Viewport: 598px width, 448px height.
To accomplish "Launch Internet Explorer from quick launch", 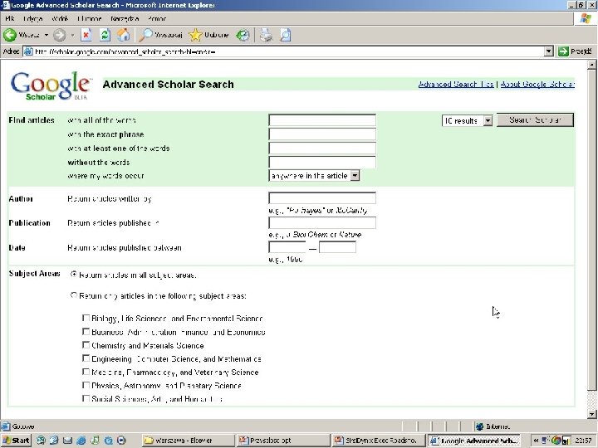I will 81,441.
